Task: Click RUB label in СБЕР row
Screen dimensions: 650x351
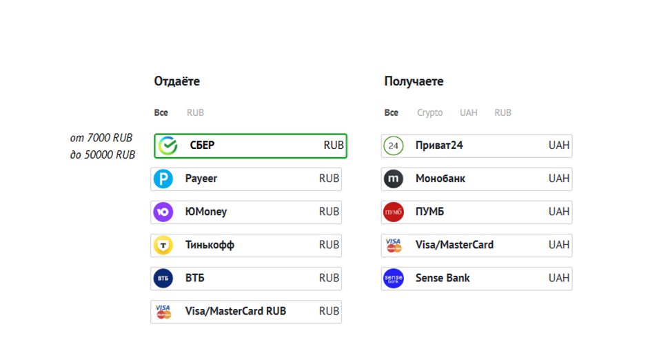Action: tap(334, 146)
